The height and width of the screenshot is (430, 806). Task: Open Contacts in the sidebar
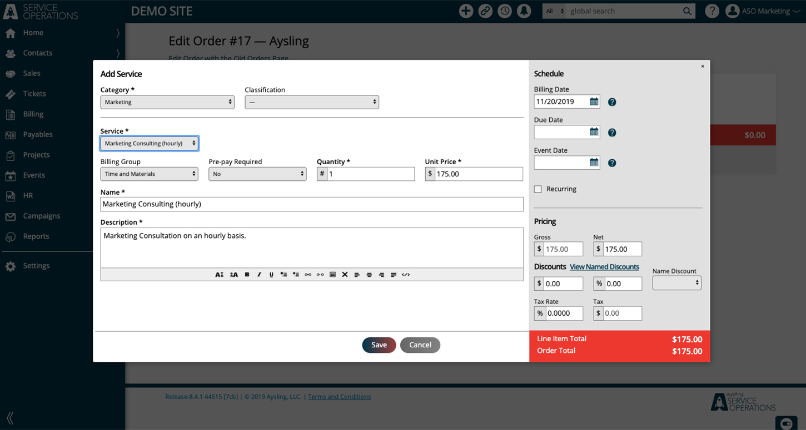pos(38,53)
